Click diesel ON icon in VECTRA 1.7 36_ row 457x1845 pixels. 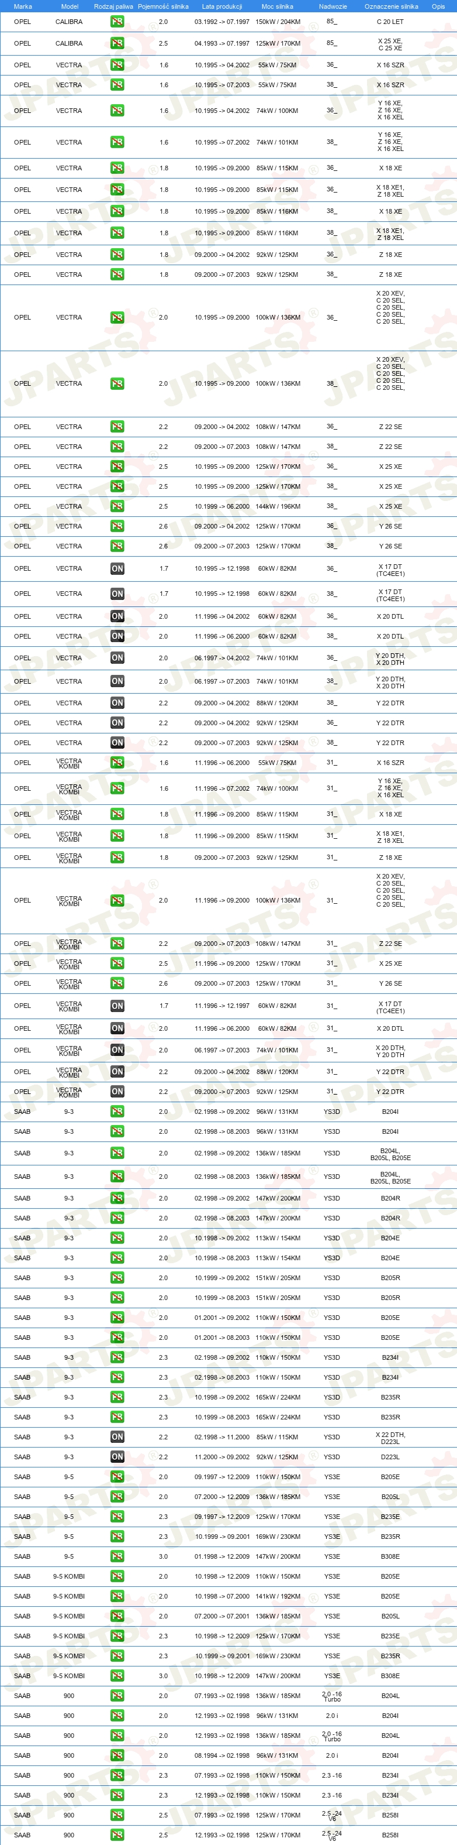point(117,569)
